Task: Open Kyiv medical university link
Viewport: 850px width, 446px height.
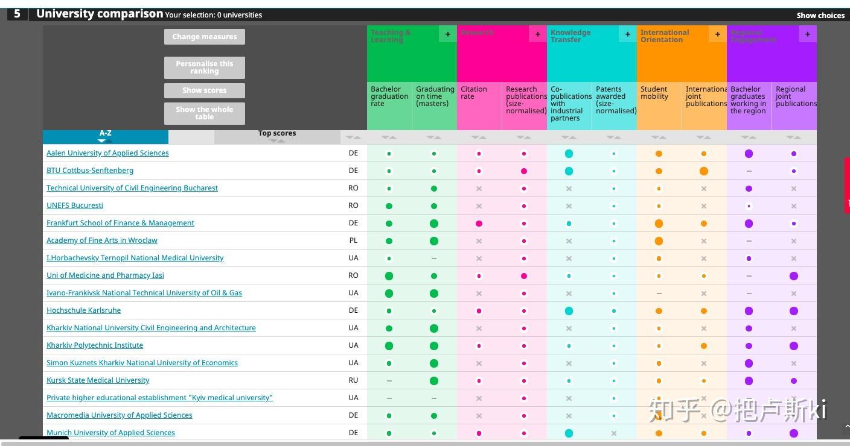Action: (x=159, y=398)
